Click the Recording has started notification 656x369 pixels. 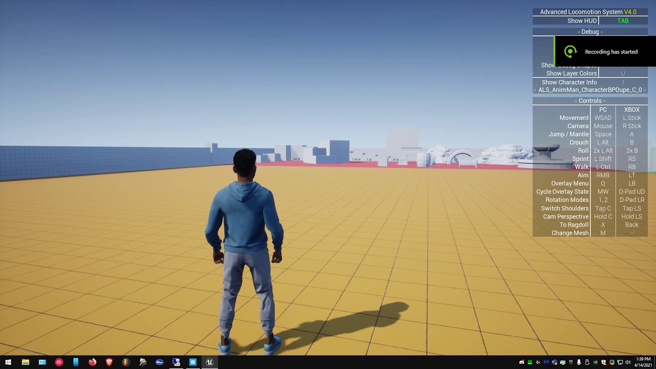(605, 51)
